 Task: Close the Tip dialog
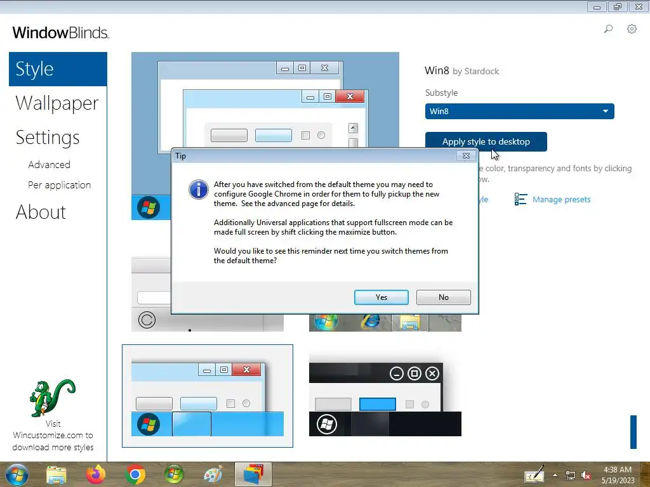click(x=466, y=156)
